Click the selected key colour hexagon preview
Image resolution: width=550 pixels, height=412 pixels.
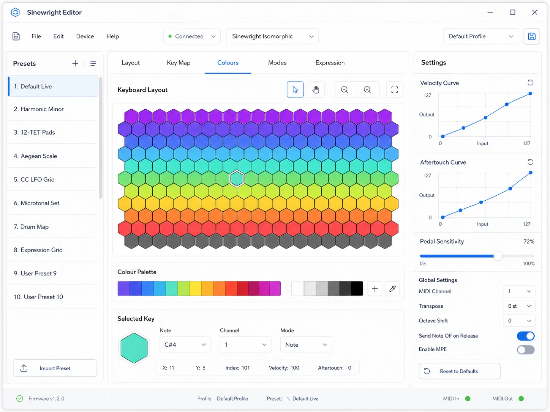[x=134, y=348]
